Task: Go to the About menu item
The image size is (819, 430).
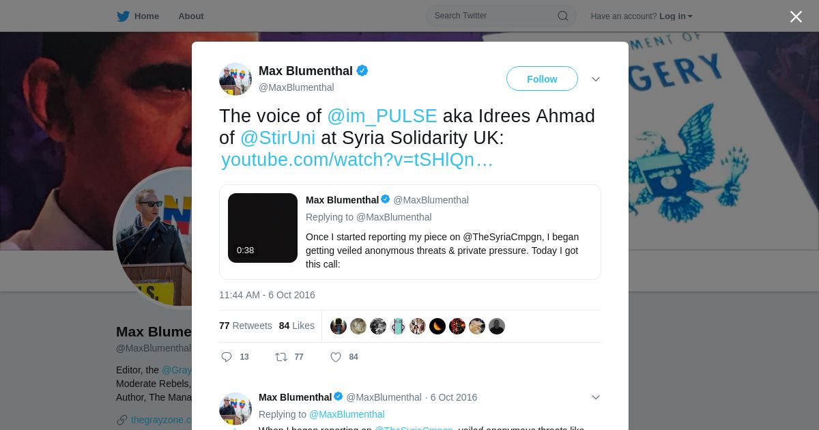Action: coord(191,16)
